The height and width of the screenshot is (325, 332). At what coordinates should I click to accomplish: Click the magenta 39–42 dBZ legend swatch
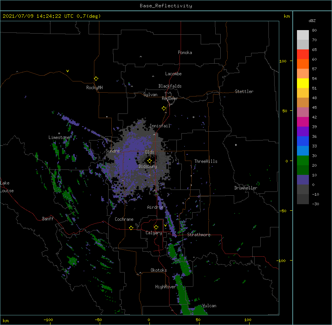click(303, 122)
